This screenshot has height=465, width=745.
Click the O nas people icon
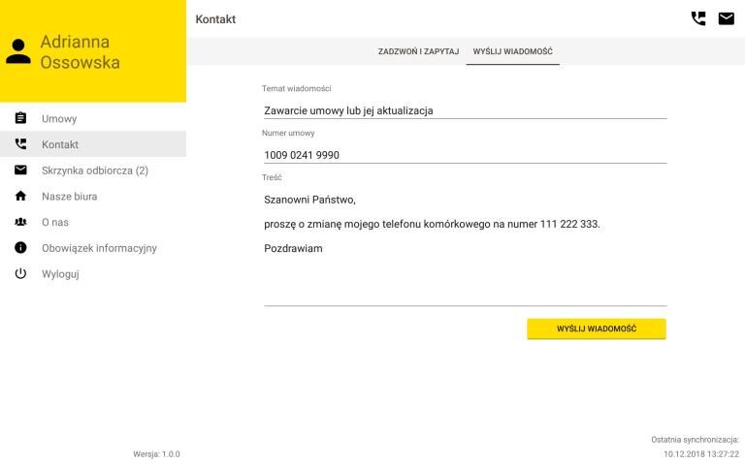click(20, 222)
